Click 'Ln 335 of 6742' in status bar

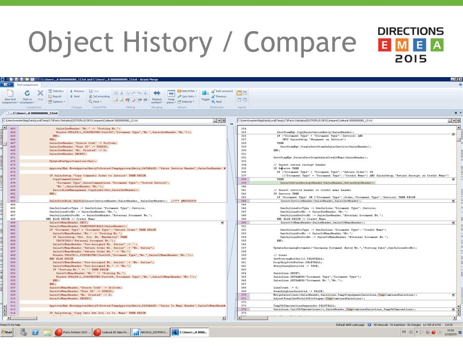pos(433,325)
